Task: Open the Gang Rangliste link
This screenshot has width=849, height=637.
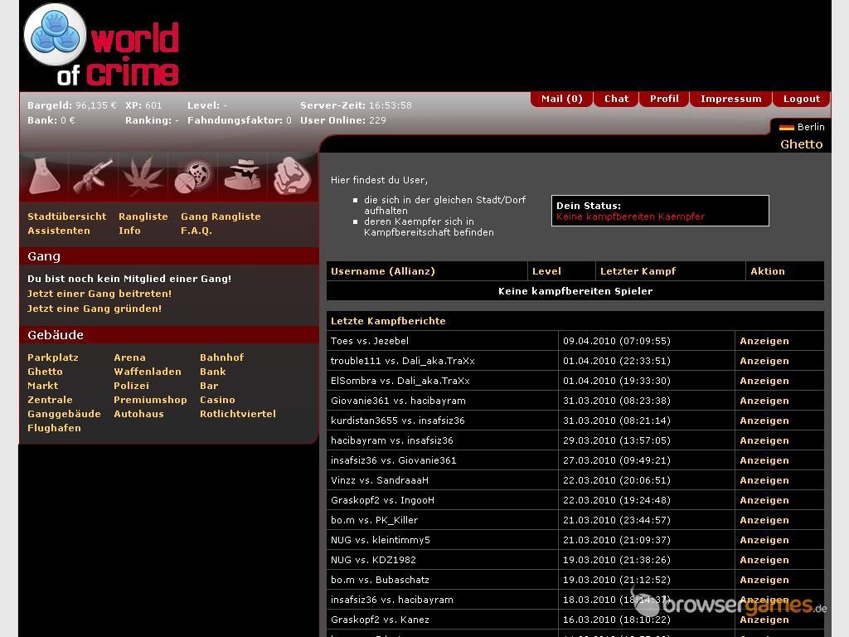Action: (221, 216)
